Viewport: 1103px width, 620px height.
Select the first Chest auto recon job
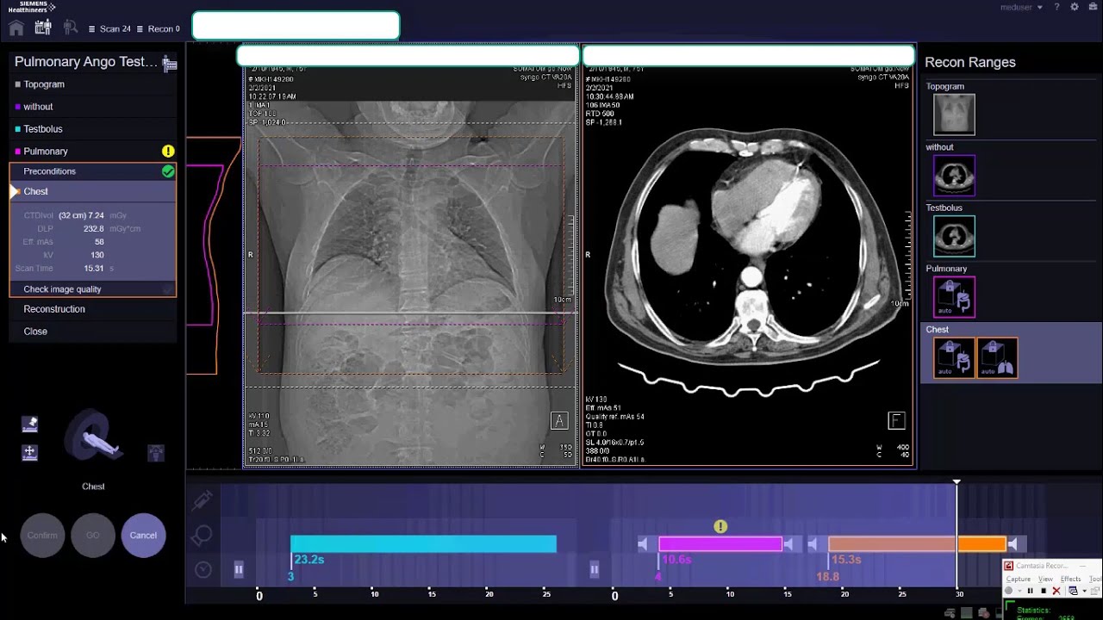[954, 358]
